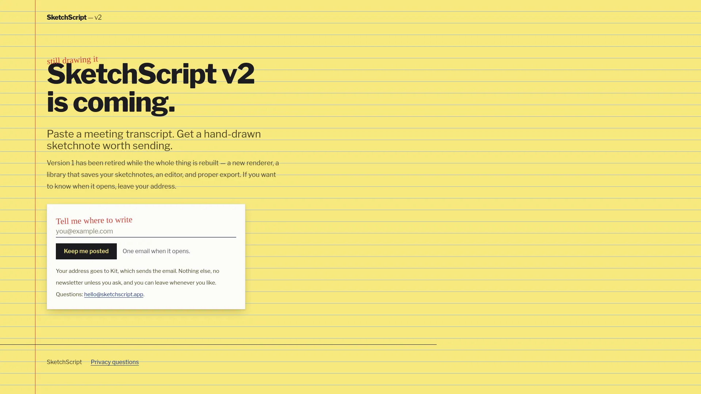Click the 'Paste a meeting transcript' tagline

(x=154, y=140)
